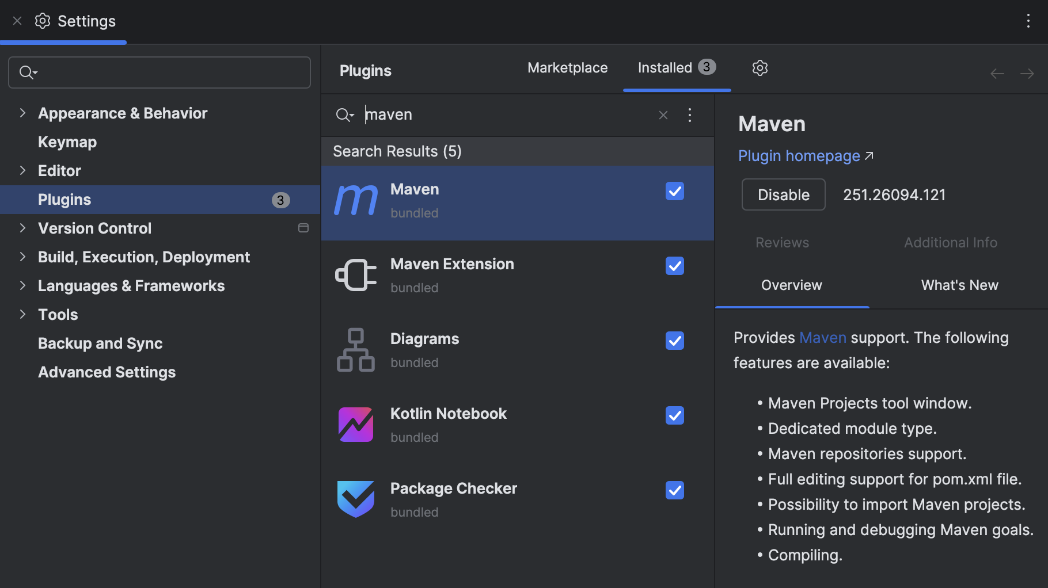Open the Maven Plugin homepage link
Viewport: 1048px width, 588px height.
tap(799, 155)
